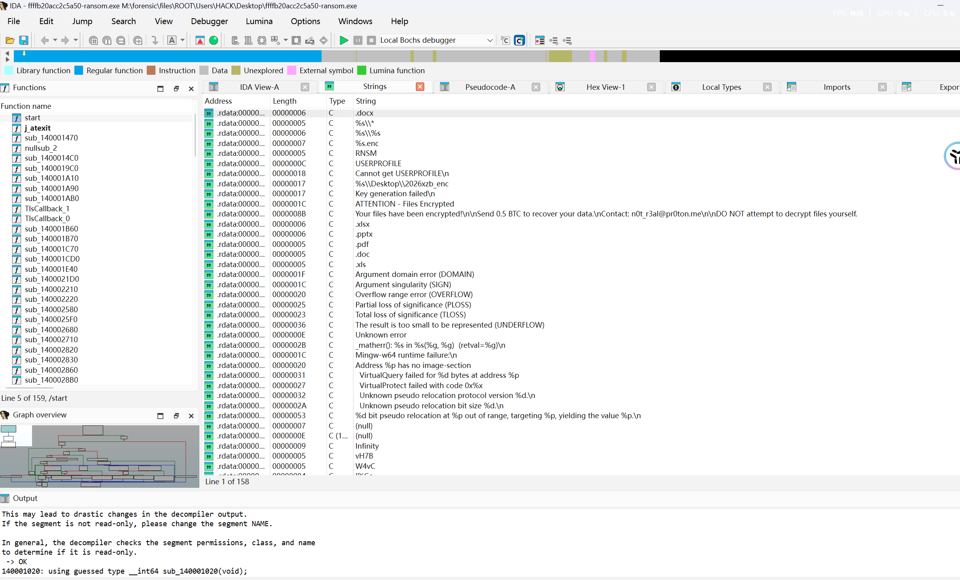This screenshot has width=960, height=580.
Task: Click the Hex View-1 tab icon
Action: pos(560,87)
